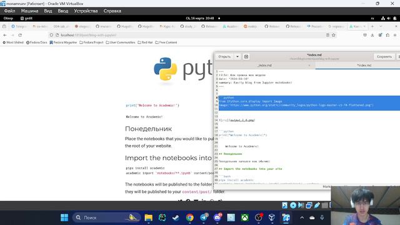Click the Понедельник heading on the web page
Viewport: 400px width, 225px height.
pos(148,129)
